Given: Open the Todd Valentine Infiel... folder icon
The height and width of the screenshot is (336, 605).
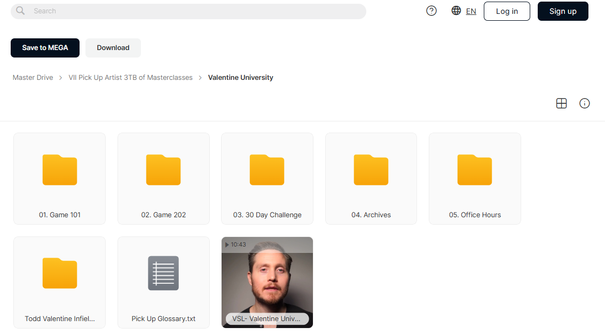Looking at the screenshot, I should point(60,273).
